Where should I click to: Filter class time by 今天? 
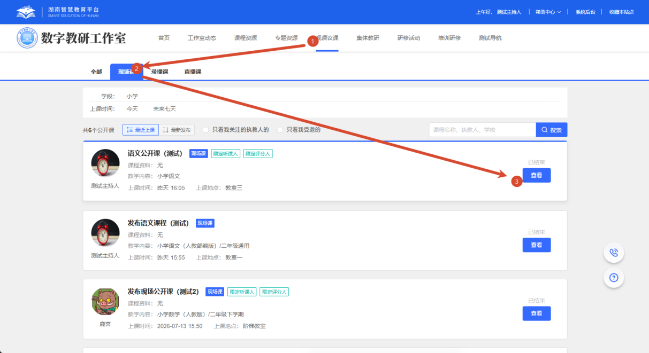tap(132, 108)
